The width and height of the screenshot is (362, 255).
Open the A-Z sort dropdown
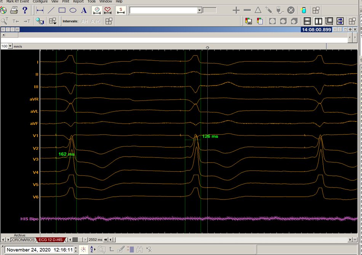click(x=93, y=249)
